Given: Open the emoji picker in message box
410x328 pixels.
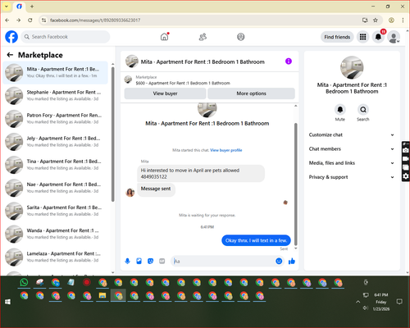Looking at the screenshot, I should 279,262.
